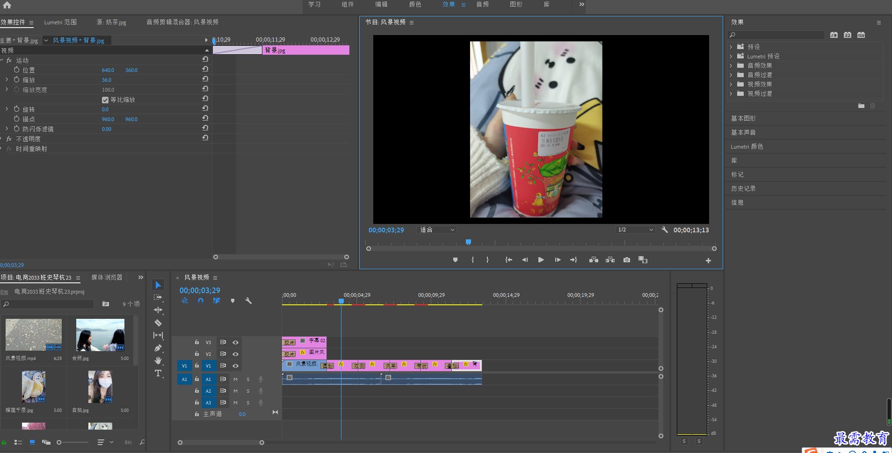Solo the A2 audio track
Viewport: 892px width, 453px height.
(x=248, y=391)
